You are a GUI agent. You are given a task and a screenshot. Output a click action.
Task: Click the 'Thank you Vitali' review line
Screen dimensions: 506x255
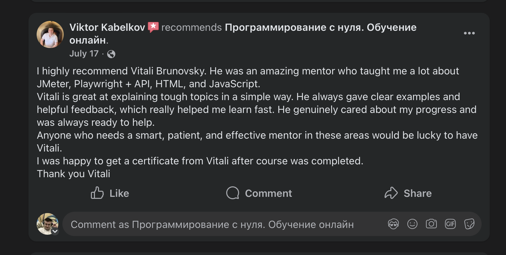74,174
